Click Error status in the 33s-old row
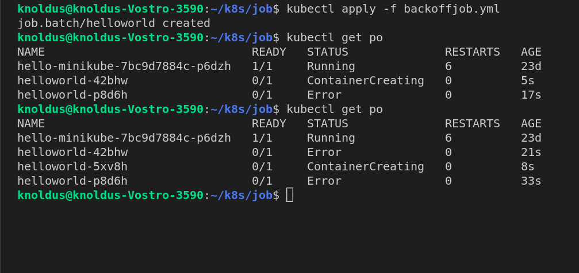579x273 pixels. coord(324,181)
